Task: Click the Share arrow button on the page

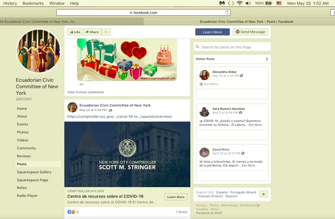Action: click(92, 32)
